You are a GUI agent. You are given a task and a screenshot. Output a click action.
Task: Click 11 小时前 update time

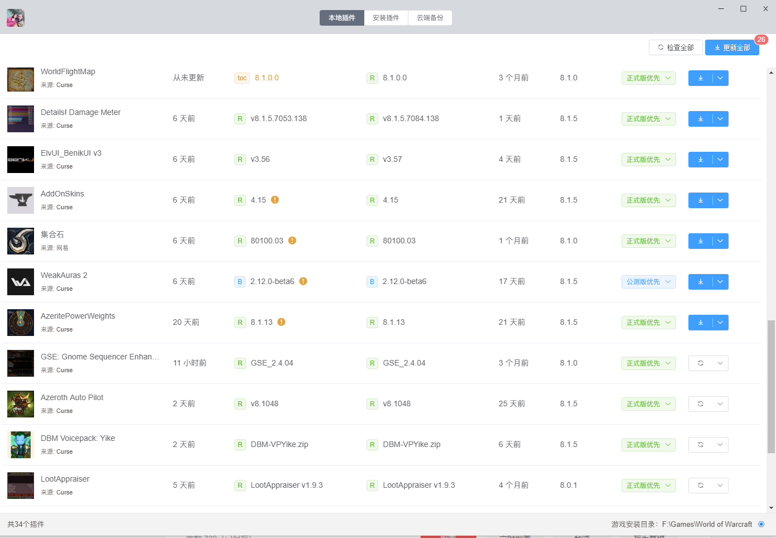pos(190,363)
